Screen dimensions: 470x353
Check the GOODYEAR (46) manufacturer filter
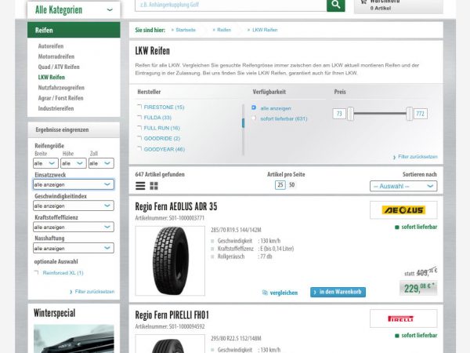(139, 149)
